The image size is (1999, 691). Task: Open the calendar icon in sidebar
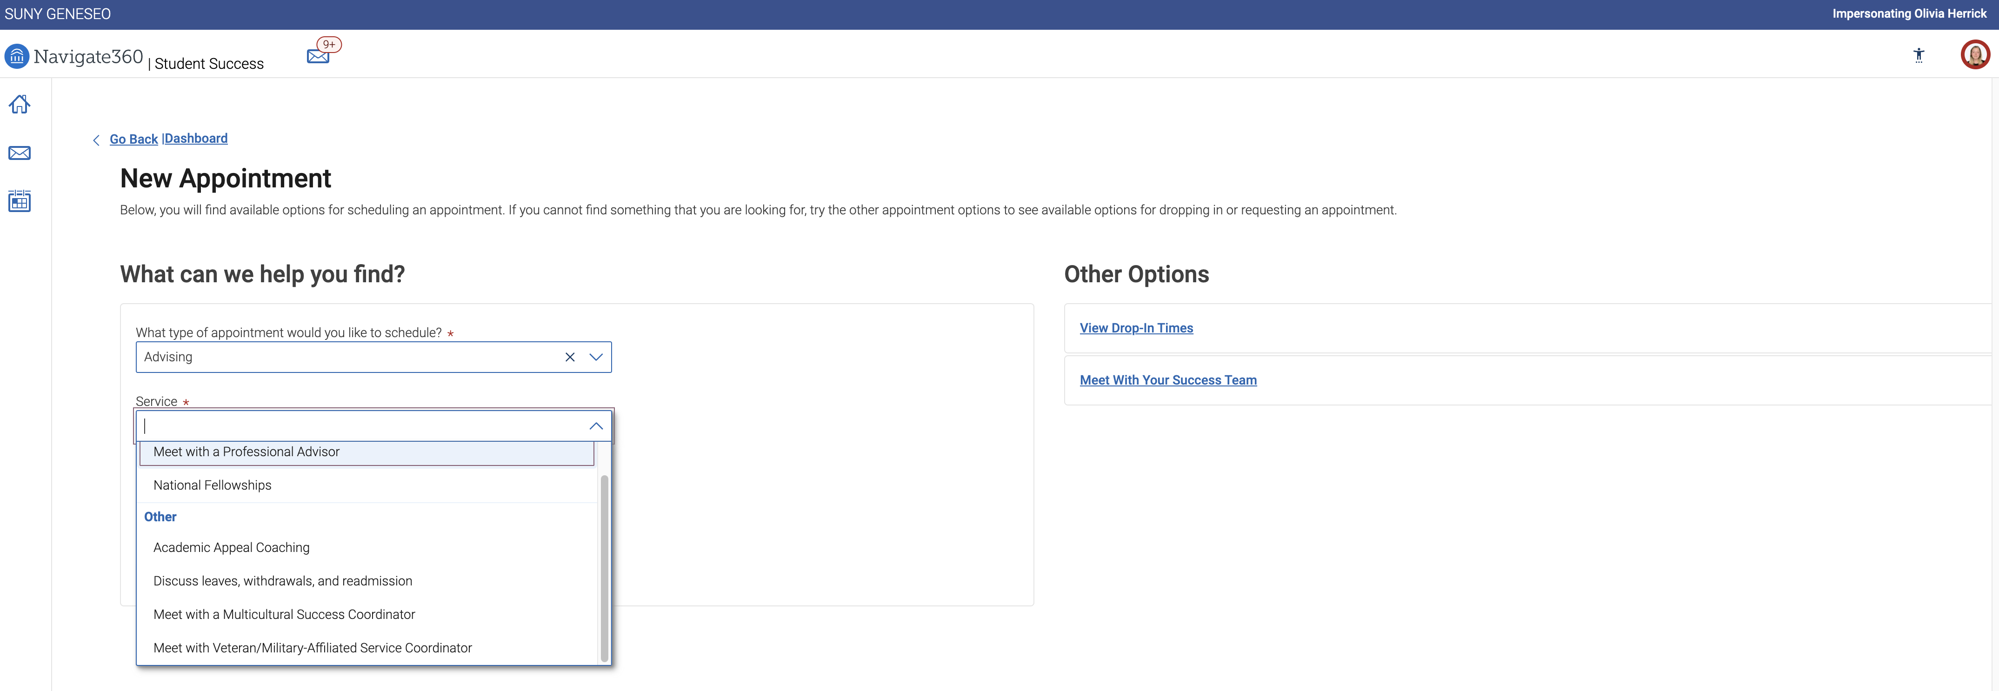(20, 202)
